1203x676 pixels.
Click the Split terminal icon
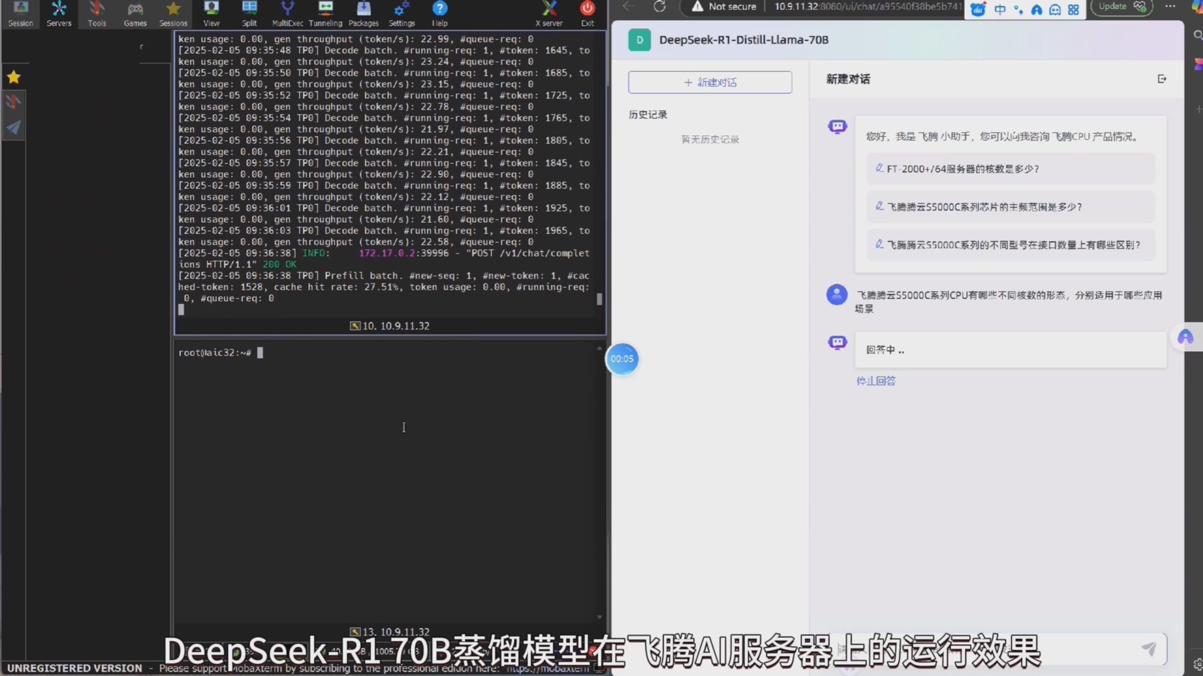tap(249, 13)
